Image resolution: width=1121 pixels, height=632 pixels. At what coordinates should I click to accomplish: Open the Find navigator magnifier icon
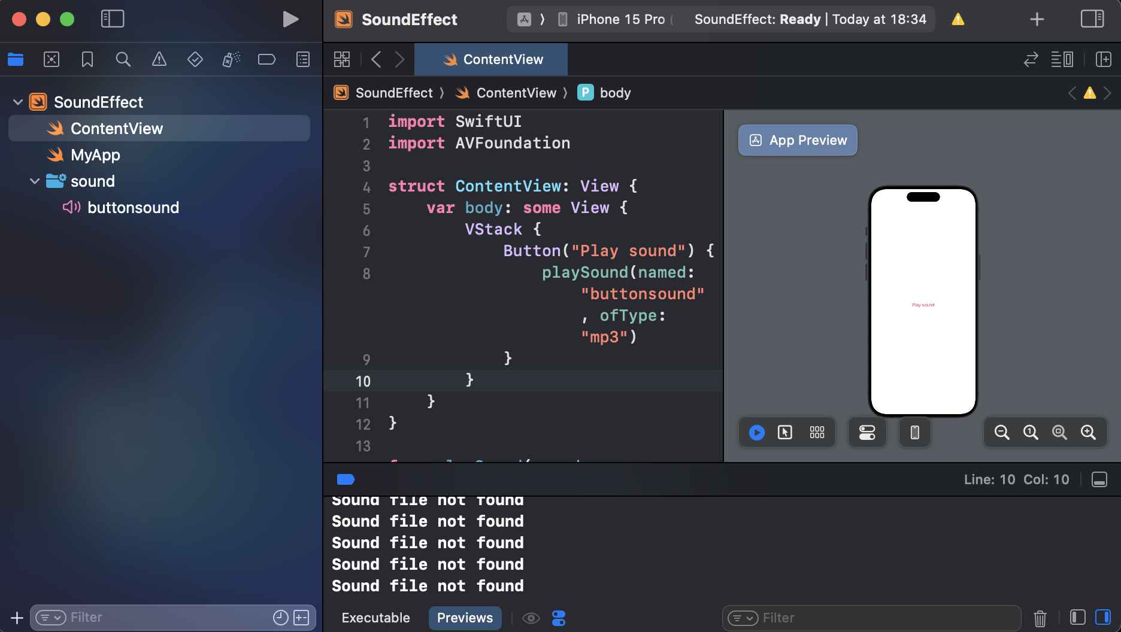[x=123, y=59]
